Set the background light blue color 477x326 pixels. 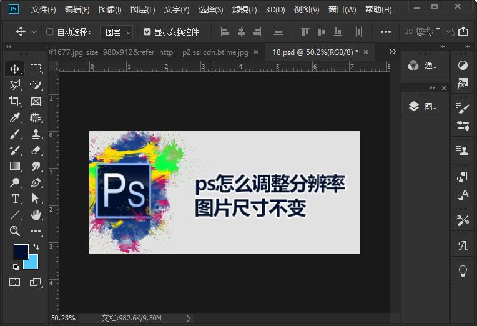[34, 264]
